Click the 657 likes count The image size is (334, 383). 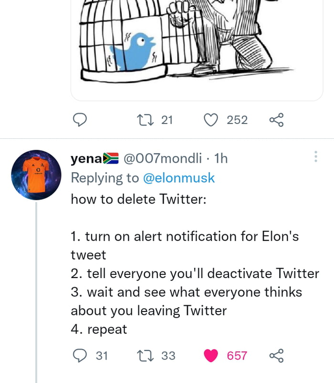(x=237, y=355)
